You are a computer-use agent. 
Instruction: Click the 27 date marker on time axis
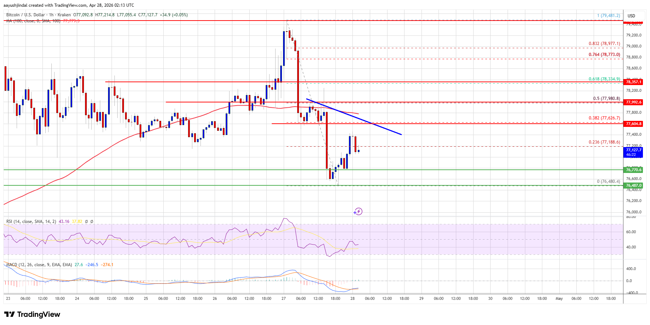coord(284,298)
